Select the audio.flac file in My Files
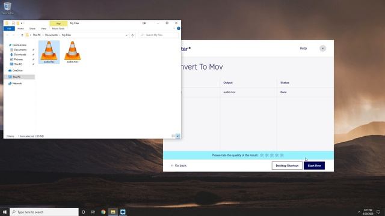Screen dimensions: 385x216 (x=49, y=52)
